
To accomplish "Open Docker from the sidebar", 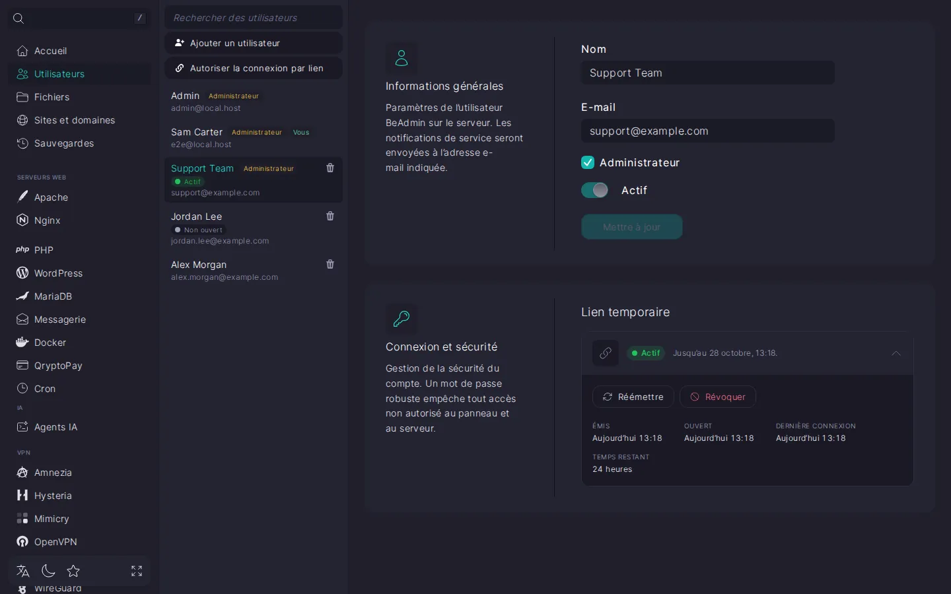I will pos(79,343).
